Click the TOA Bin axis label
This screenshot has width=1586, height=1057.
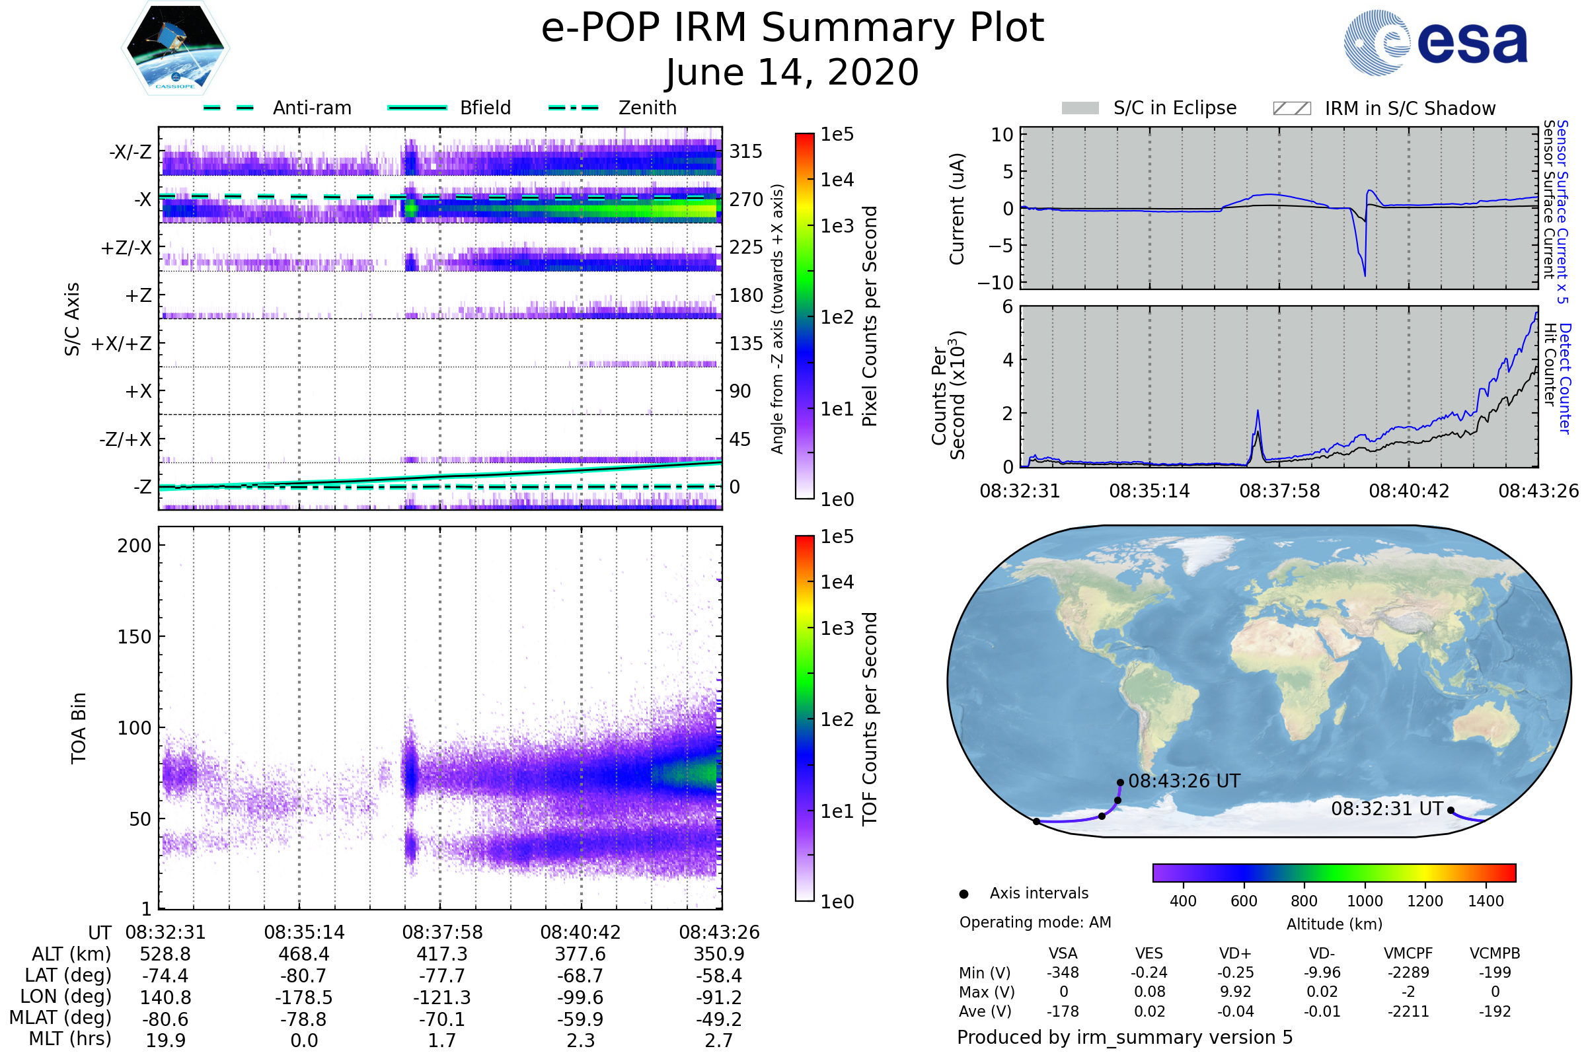[78, 727]
